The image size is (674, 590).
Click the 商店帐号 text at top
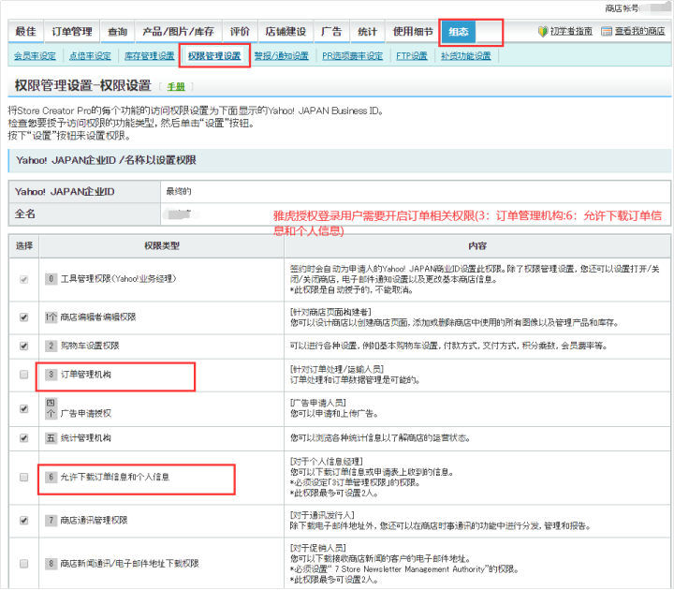(622, 8)
